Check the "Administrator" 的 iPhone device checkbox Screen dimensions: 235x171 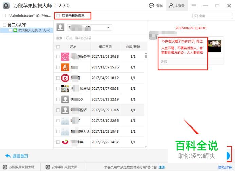pos(4,15)
